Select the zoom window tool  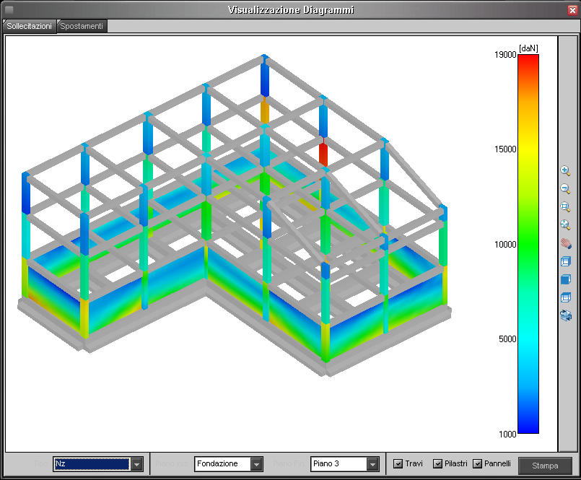click(566, 207)
